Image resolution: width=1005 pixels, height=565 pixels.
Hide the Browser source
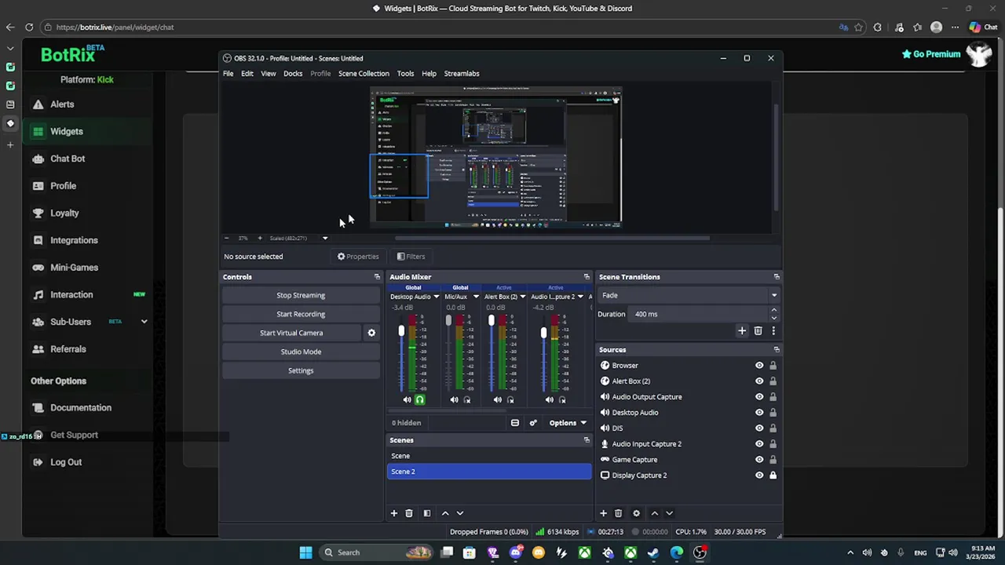click(x=759, y=366)
